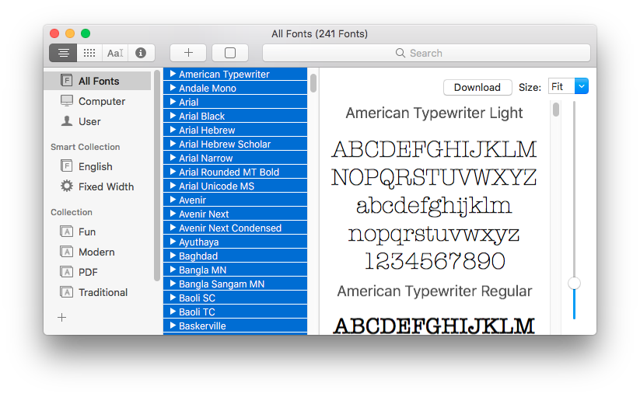Click the Fixed Width gear icon
Image resolution: width=640 pixels, height=397 pixels.
[67, 186]
